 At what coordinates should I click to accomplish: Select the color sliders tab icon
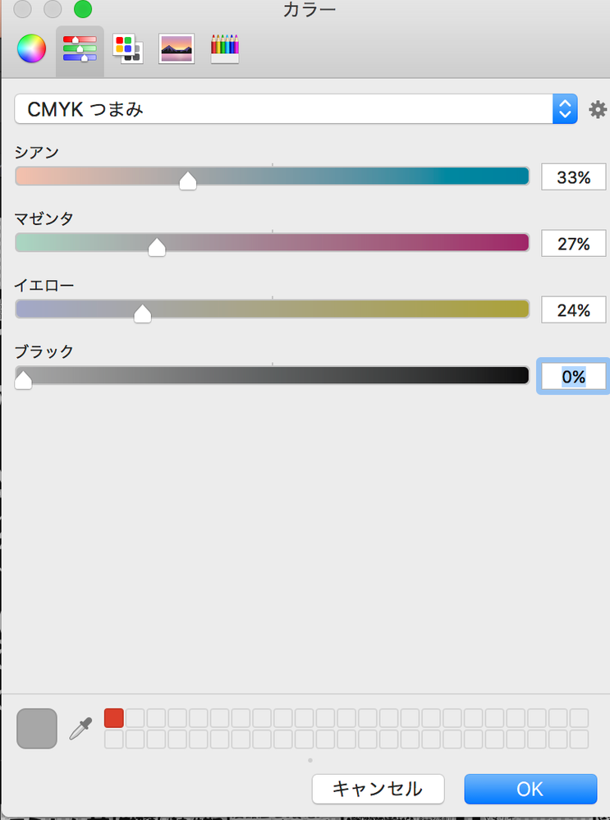pos(80,49)
